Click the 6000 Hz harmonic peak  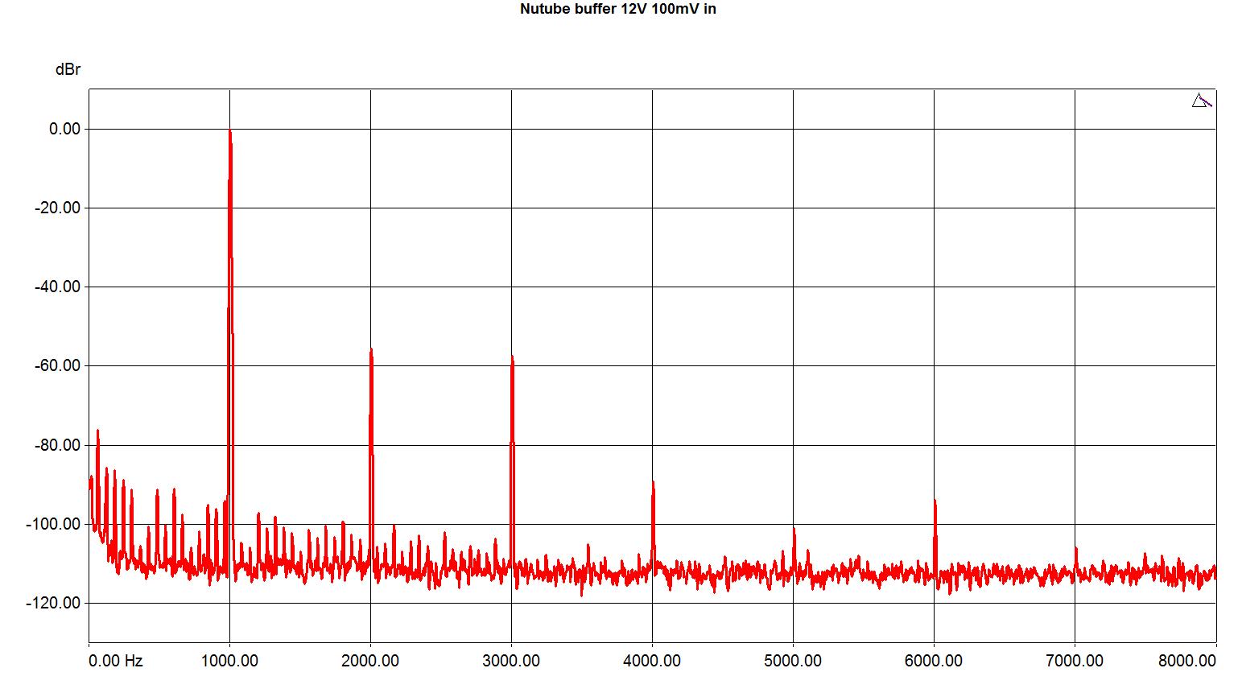point(935,502)
